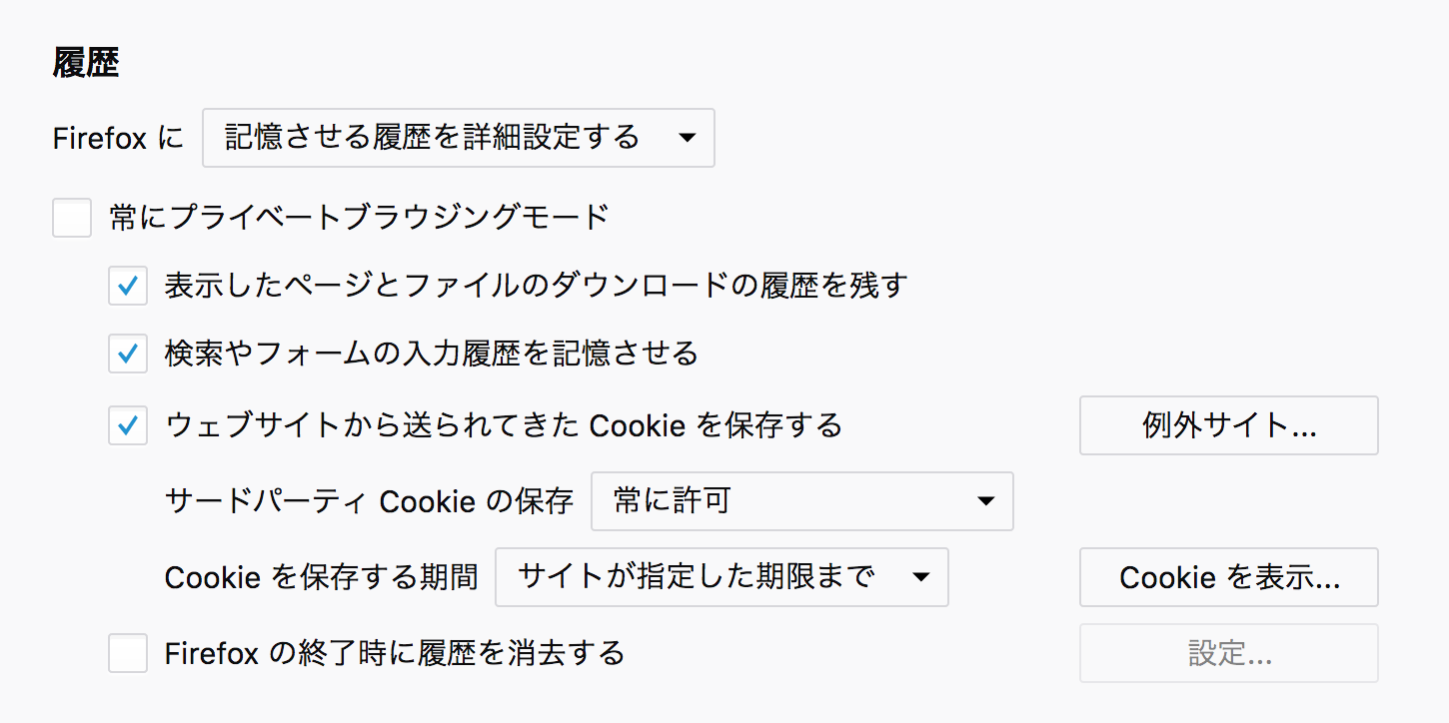
Task: Click the blue checkmark in the Cookie 保存 checkbox
Action: click(x=128, y=425)
